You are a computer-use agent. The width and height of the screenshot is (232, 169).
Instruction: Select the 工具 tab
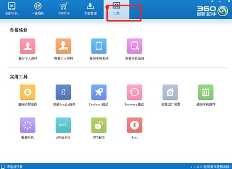(116, 9)
